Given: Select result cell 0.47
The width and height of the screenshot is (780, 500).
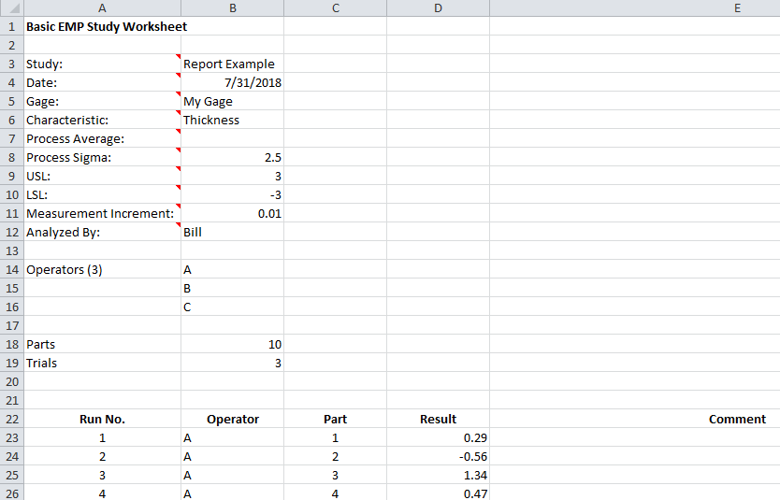Looking at the screenshot, I should 439,493.
